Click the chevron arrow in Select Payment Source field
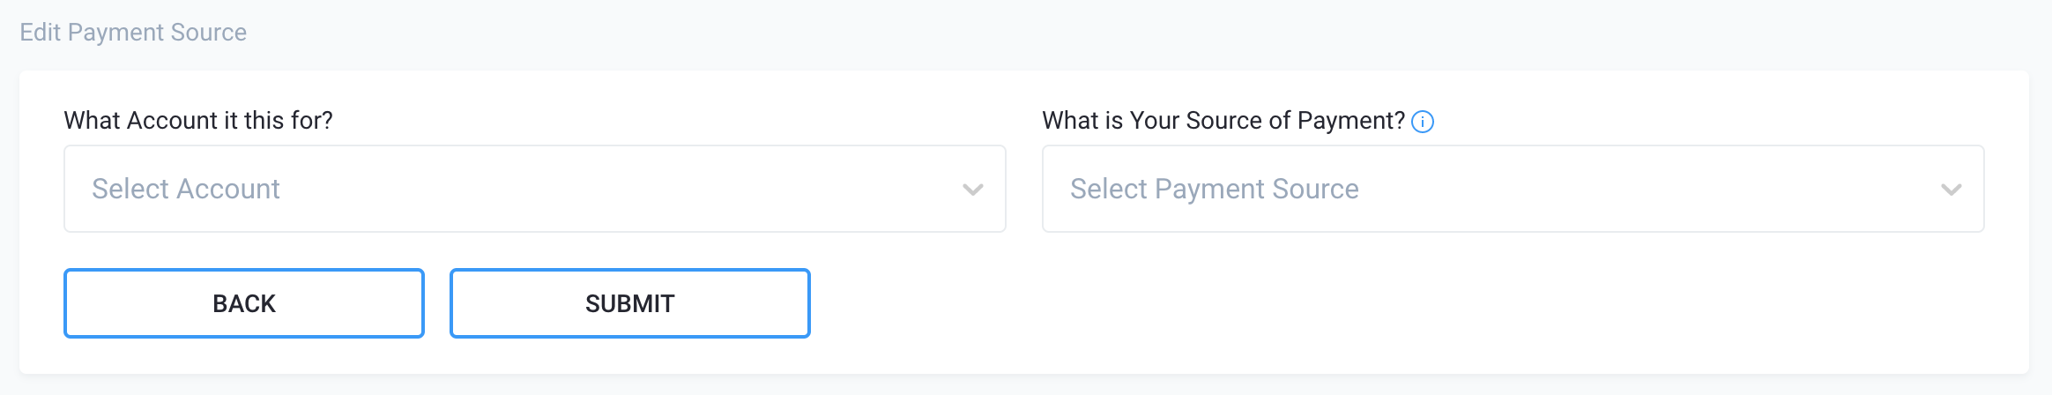The width and height of the screenshot is (2052, 395). [x=1952, y=190]
